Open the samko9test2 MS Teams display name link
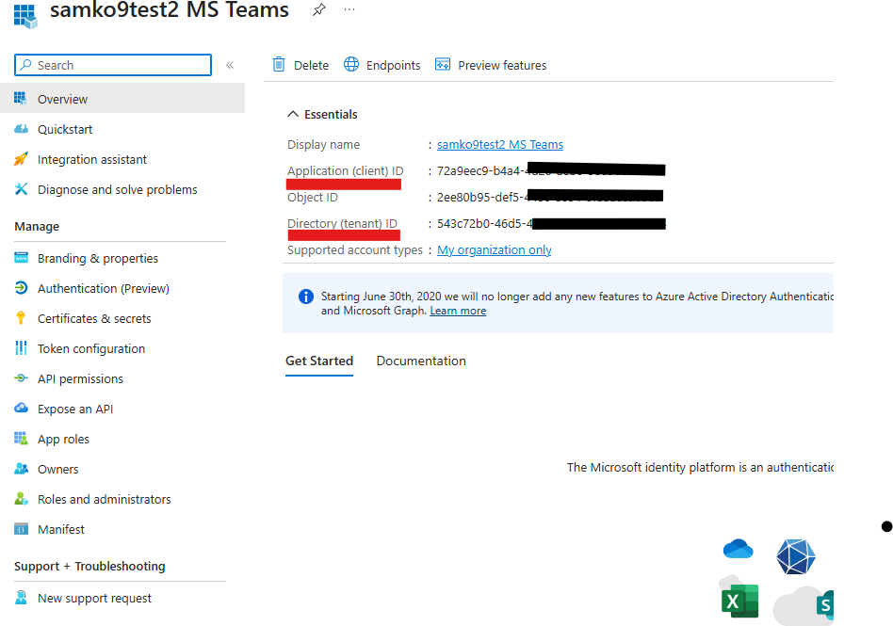The height and width of the screenshot is (626, 893). point(499,144)
